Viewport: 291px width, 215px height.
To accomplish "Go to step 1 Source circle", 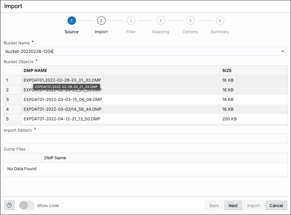I will click(x=71, y=21).
